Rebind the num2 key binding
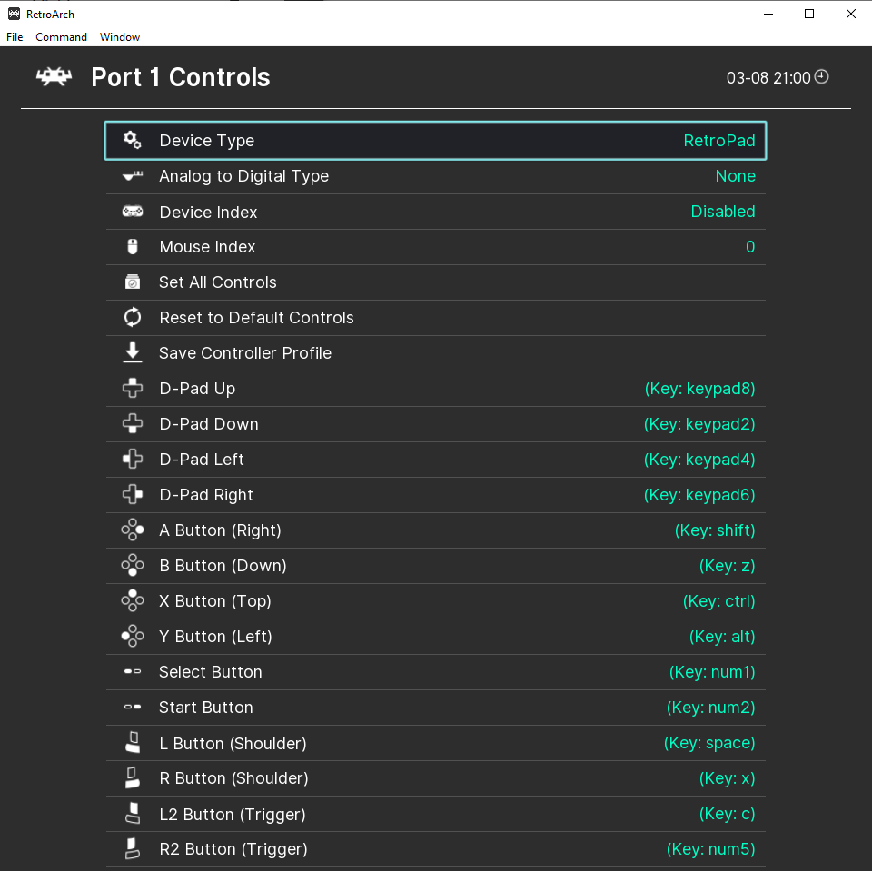Viewport: 872px width, 871px height. point(710,707)
